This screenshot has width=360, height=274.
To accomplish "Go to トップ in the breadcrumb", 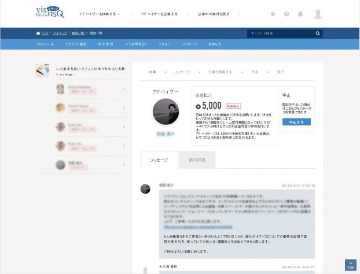I will [x=45, y=34].
